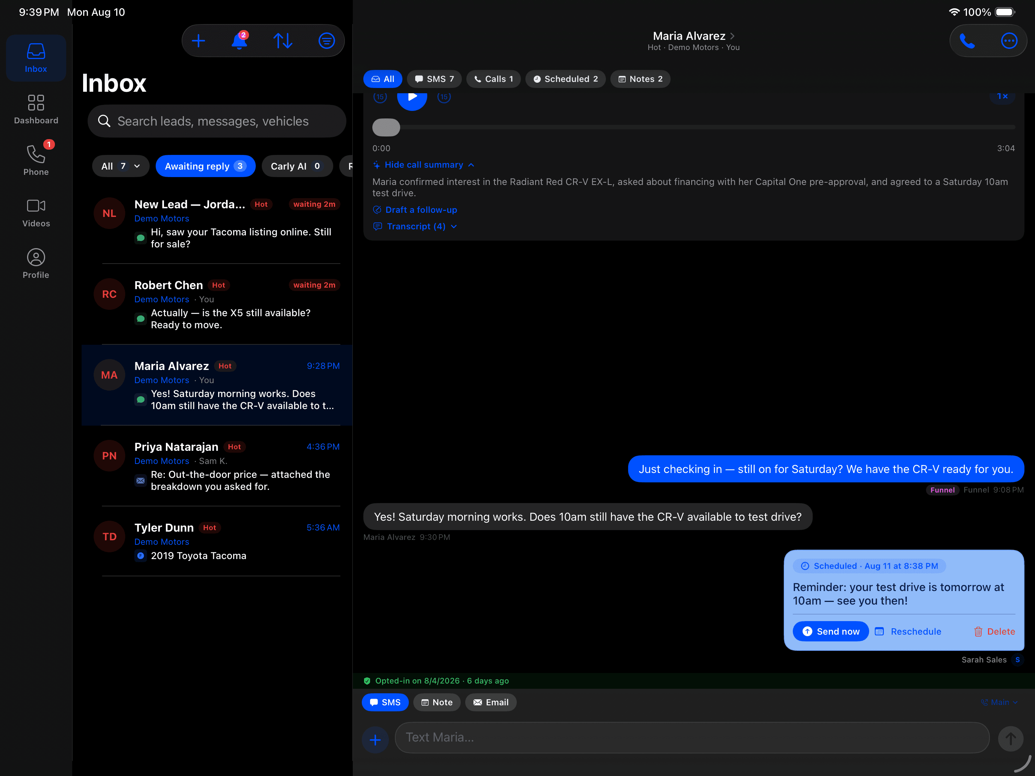Open the Main phone line dropdown
This screenshot has width=1035, height=776.
click(x=999, y=702)
